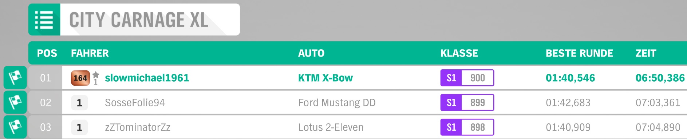This screenshot has height=139, width=687.
Task: Click the list icon beside City Carnage XL
Action: tap(44, 20)
